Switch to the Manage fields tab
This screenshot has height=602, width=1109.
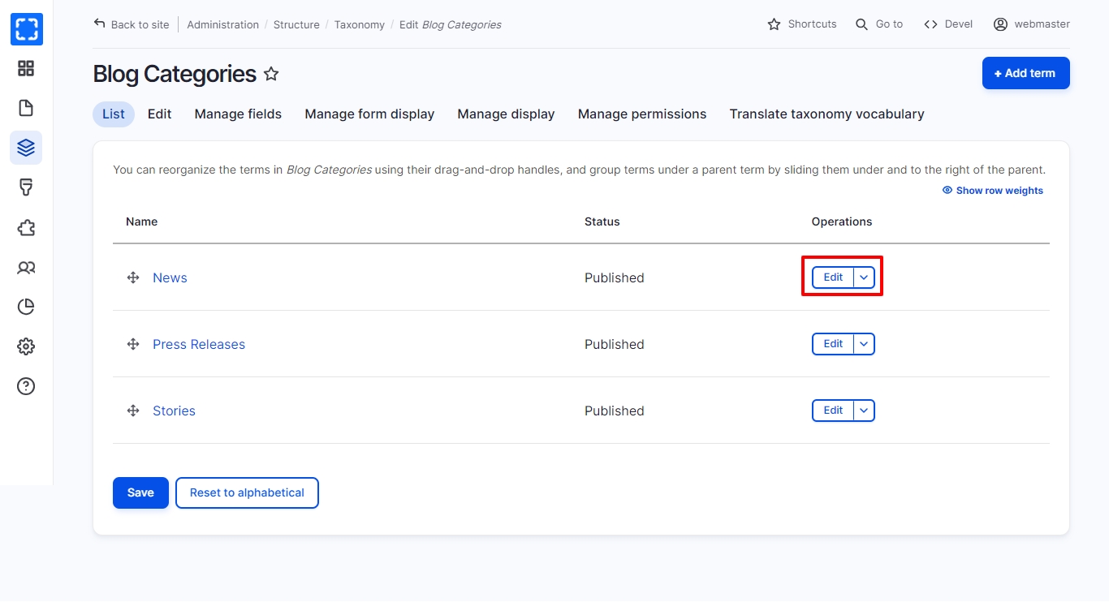click(x=238, y=114)
